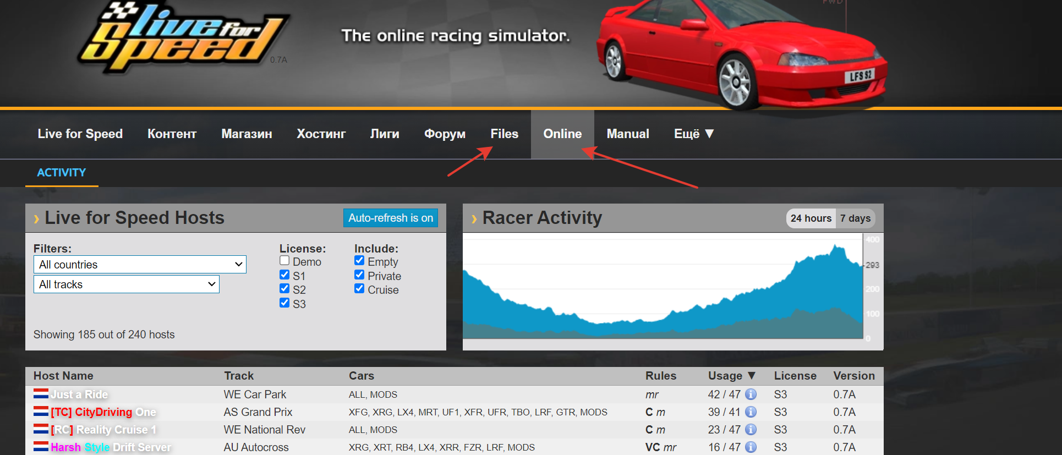The image size is (1062, 455).
Task: Click the '16 / 47' usage value
Action: click(724, 447)
